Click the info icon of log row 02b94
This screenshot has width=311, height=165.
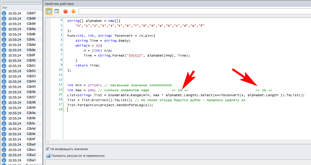pos(4,81)
